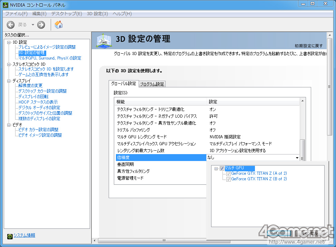Click the Home house icon
The width and height of the screenshot is (336, 247).
pyautogui.click(x=59, y=25)
